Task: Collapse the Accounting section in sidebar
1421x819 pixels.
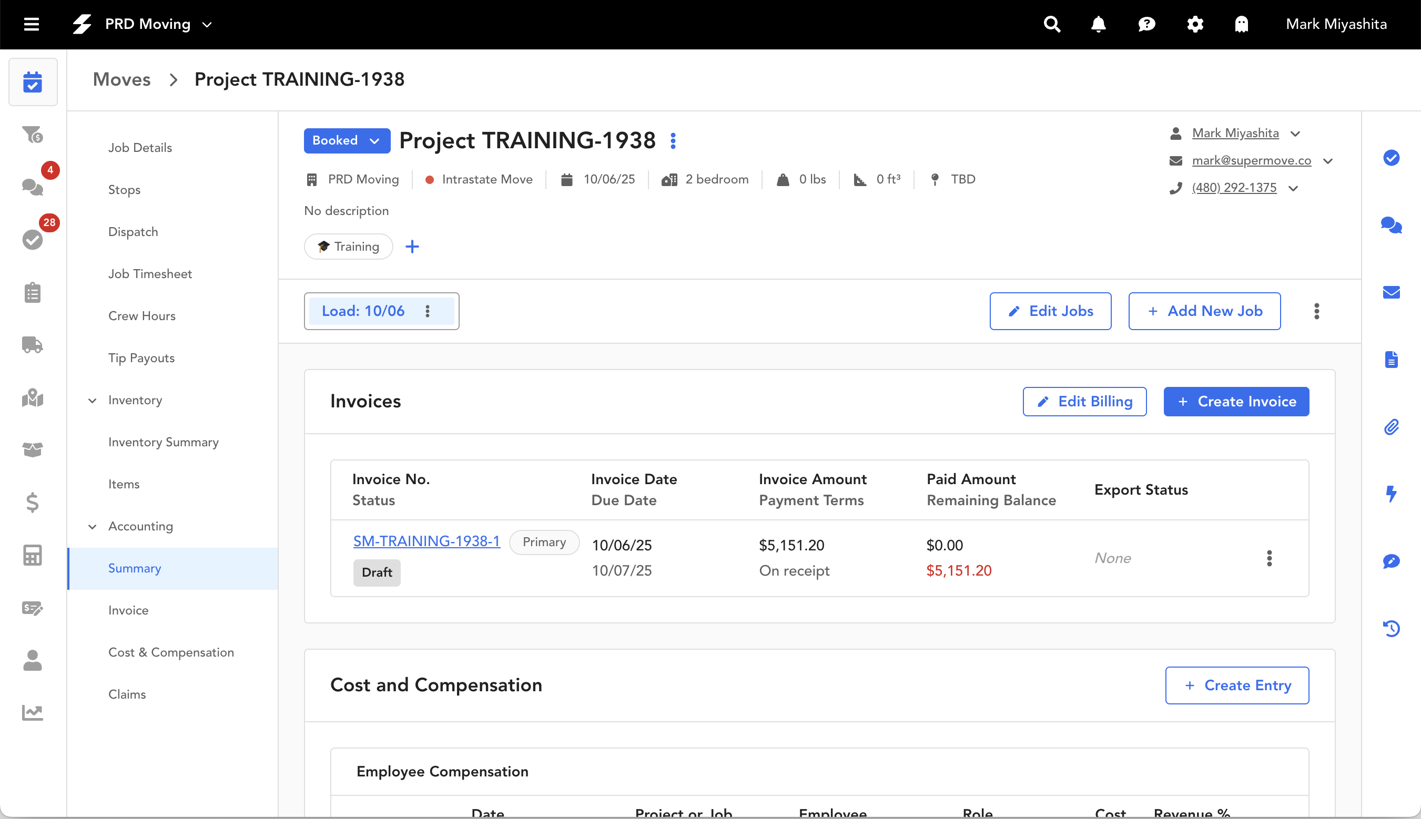Action: click(92, 527)
